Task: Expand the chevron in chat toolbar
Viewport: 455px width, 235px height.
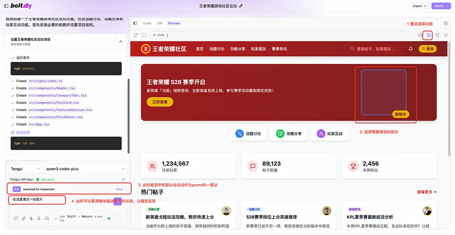Action: click(56, 219)
